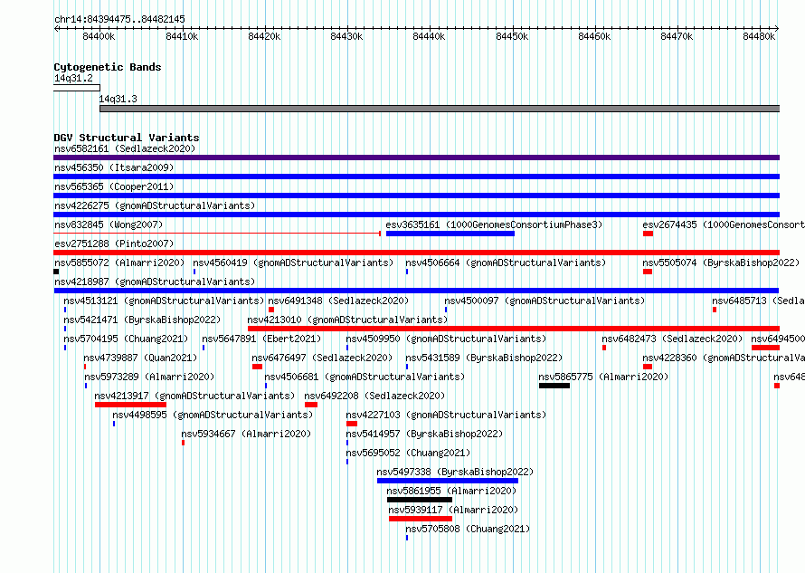Select nsv4506681 gnomAD variant label
The width and height of the screenshot is (805, 573).
(365, 377)
